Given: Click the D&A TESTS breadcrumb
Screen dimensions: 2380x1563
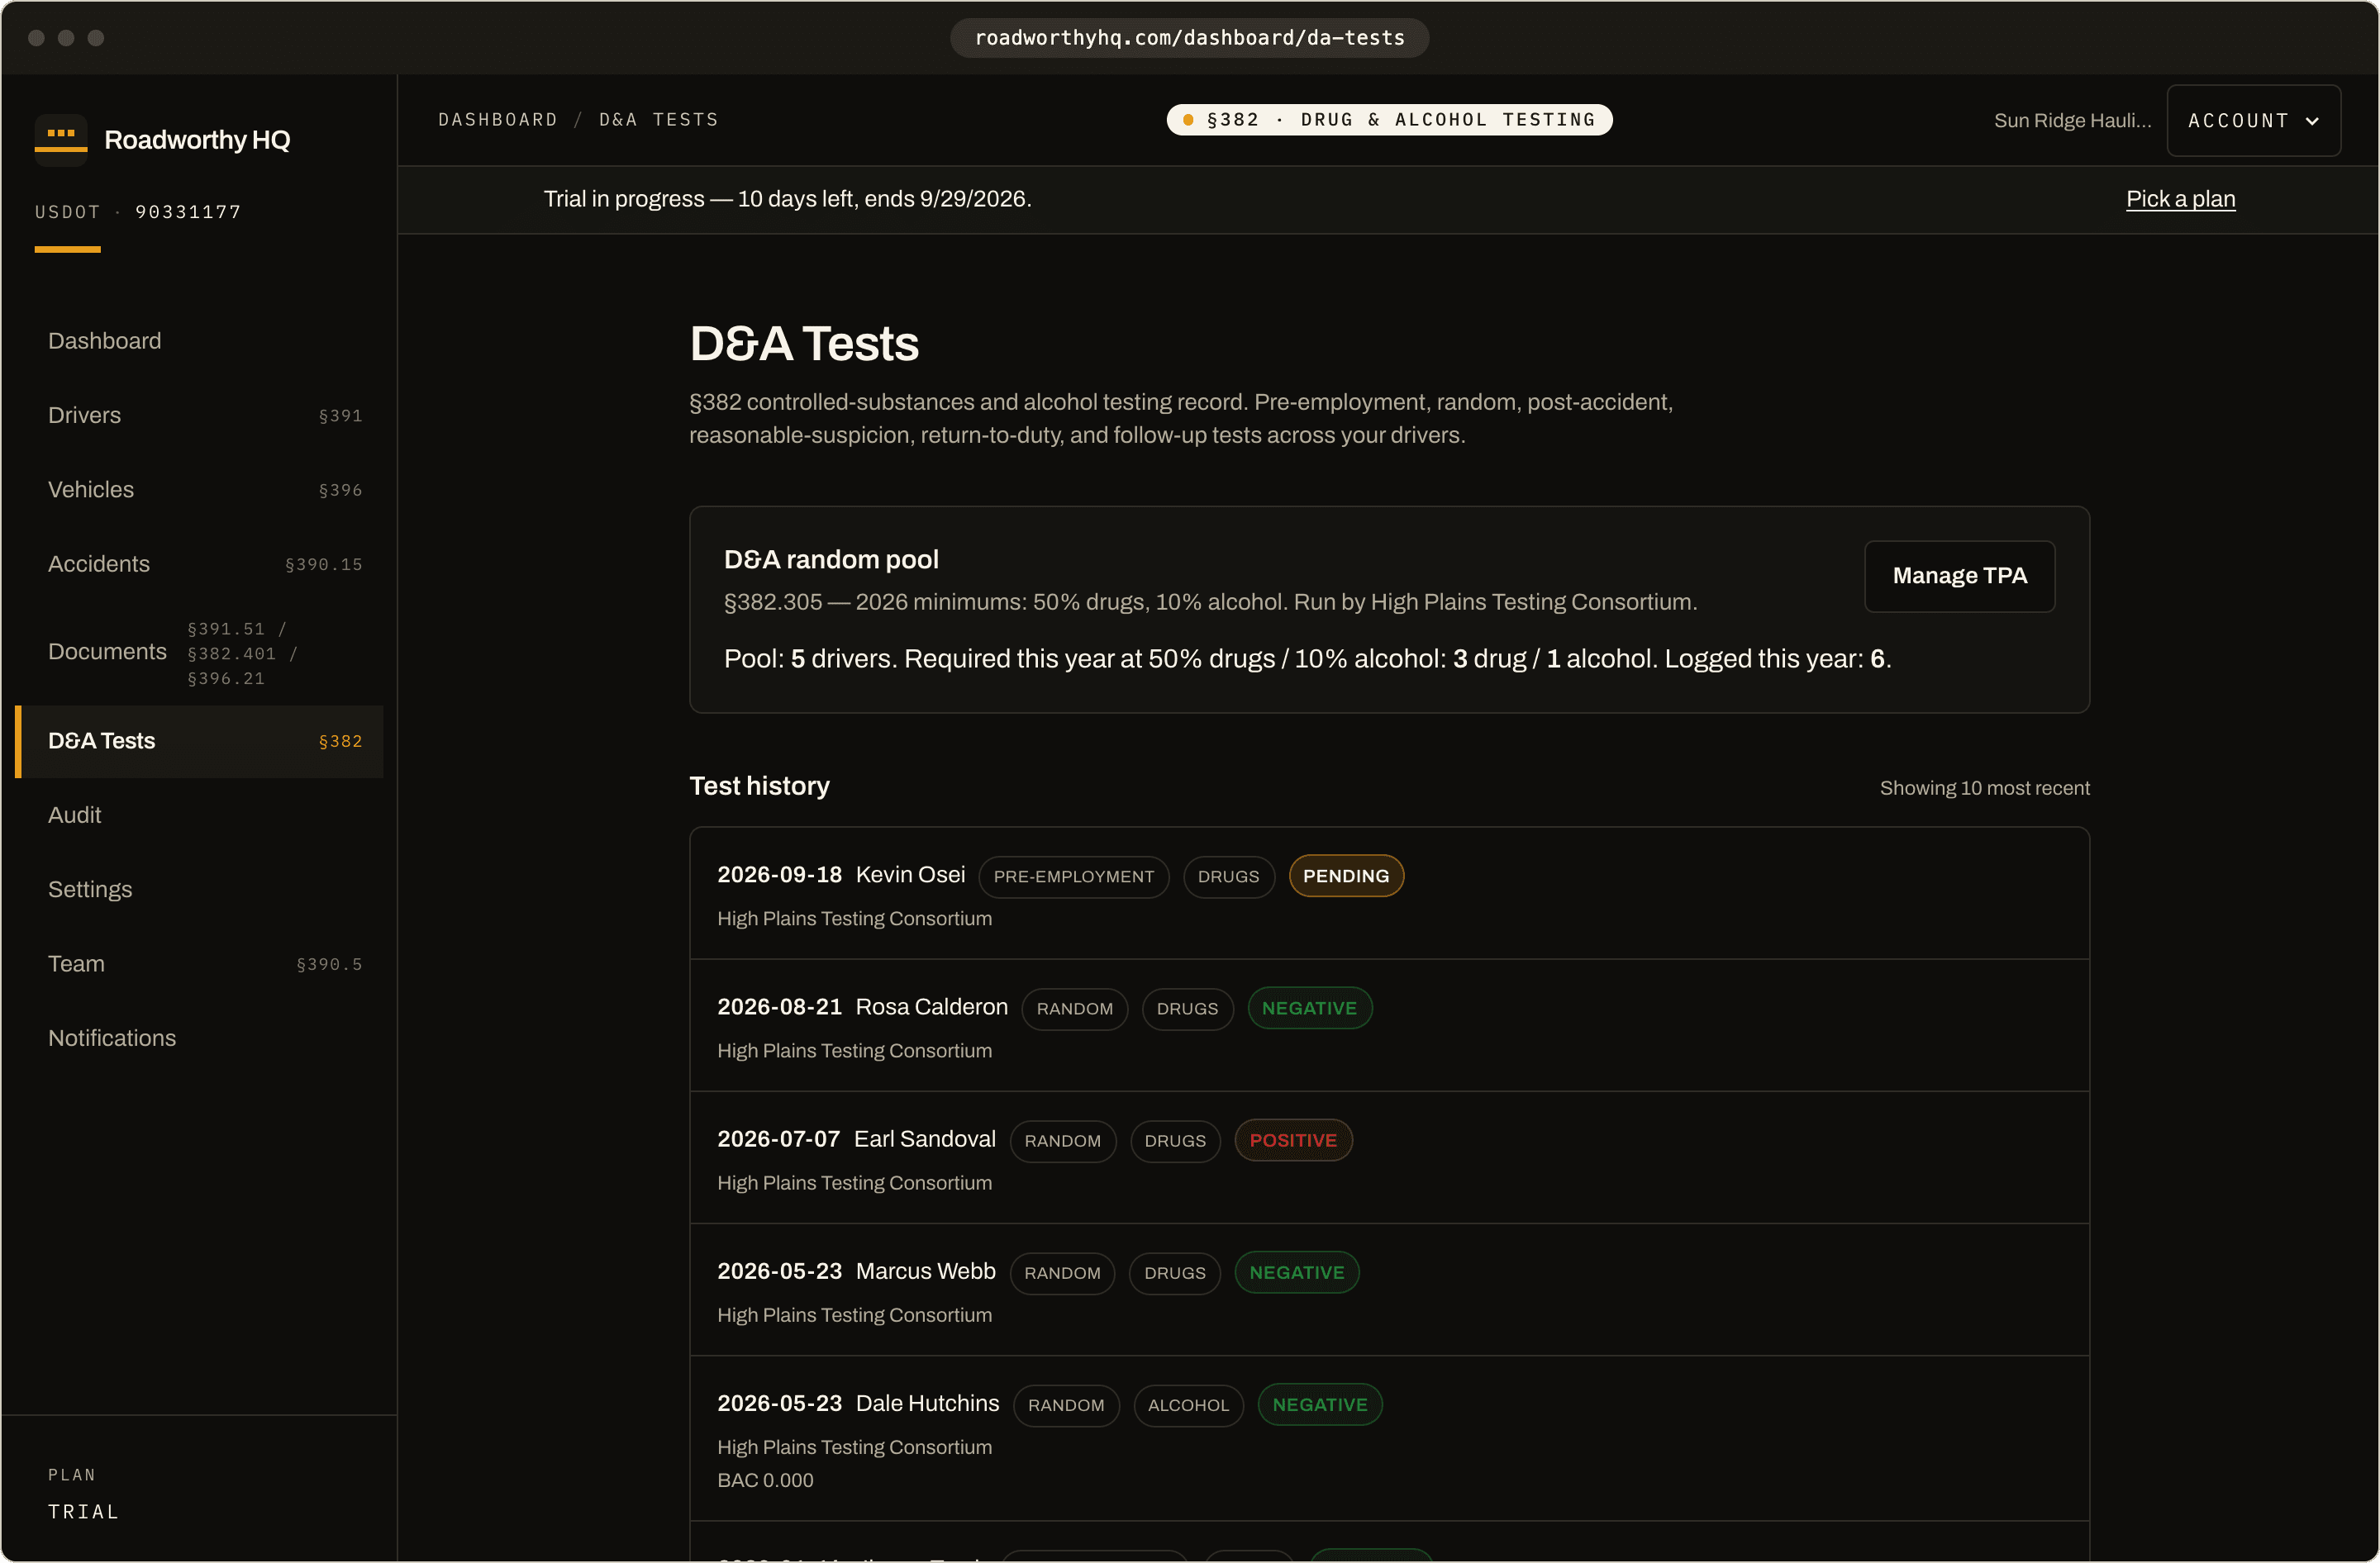Looking at the screenshot, I should pos(659,120).
